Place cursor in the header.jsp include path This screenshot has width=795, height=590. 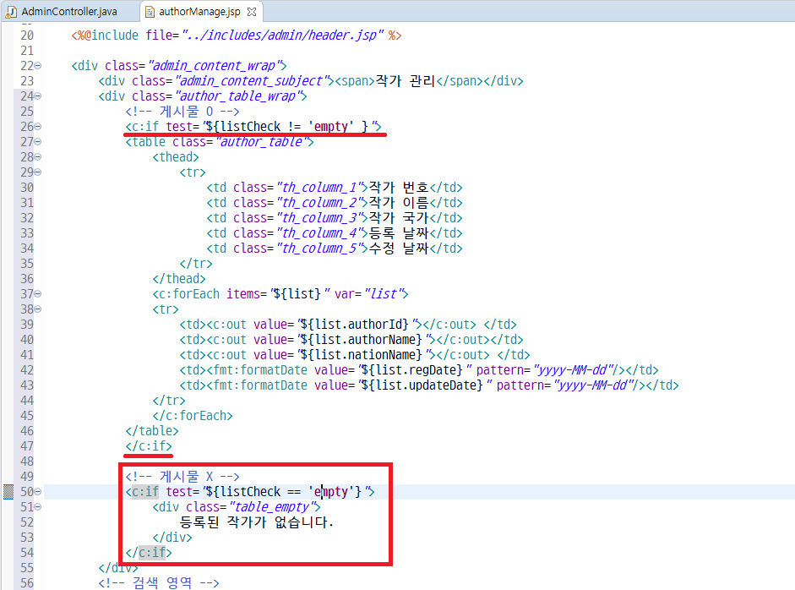[x=283, y=35]
